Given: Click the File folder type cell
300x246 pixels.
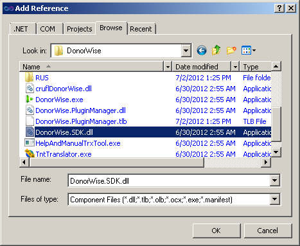Looking at the screenshot, I should pyautogui.click(x=257, y=78).
